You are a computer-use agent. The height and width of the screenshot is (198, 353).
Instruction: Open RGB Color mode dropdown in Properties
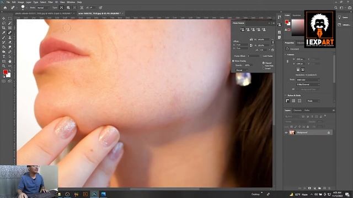click(308, 80)
